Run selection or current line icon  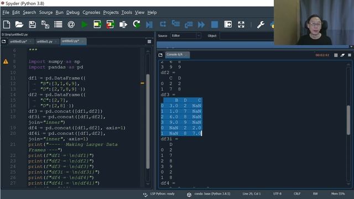123,24
